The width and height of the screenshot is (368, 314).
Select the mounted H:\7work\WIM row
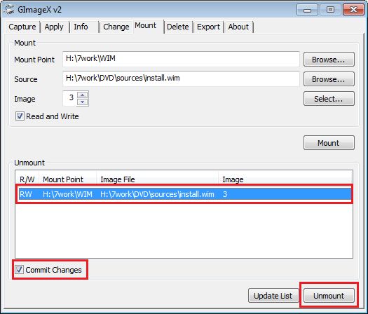pos(185,194)
